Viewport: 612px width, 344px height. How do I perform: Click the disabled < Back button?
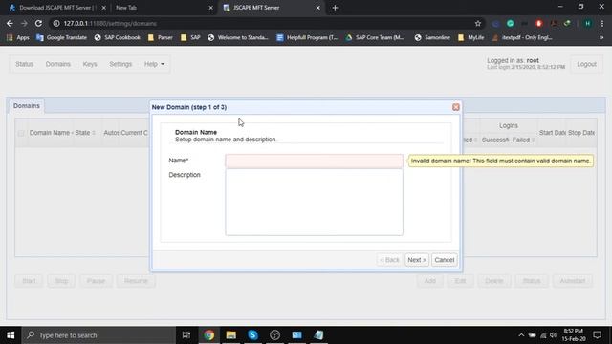tap(389, 260)
